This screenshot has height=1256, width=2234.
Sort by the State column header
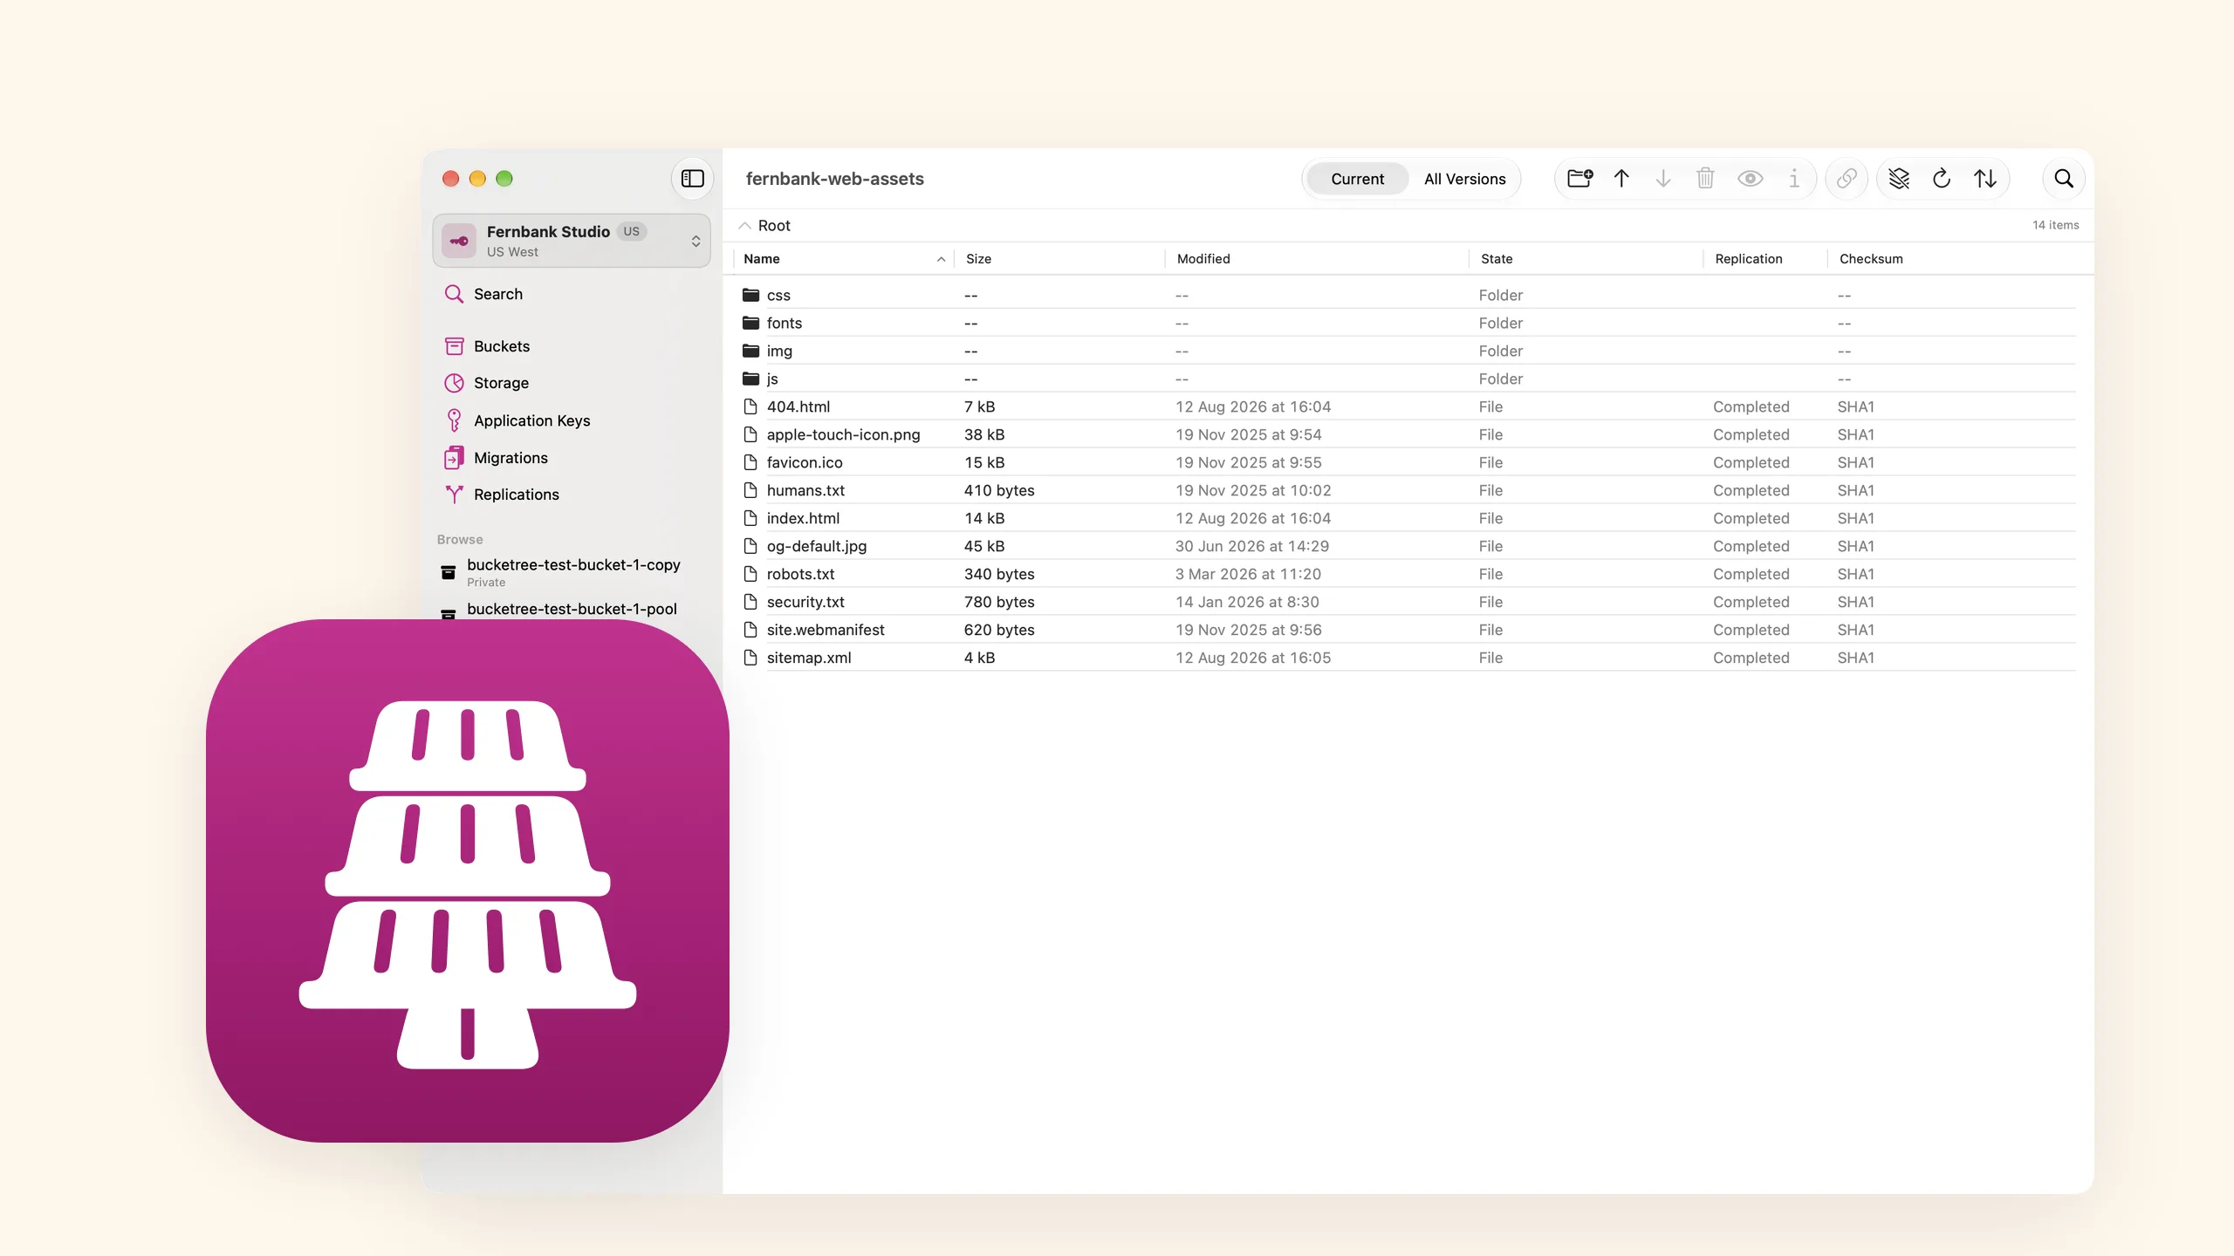tap(1586, 259)
